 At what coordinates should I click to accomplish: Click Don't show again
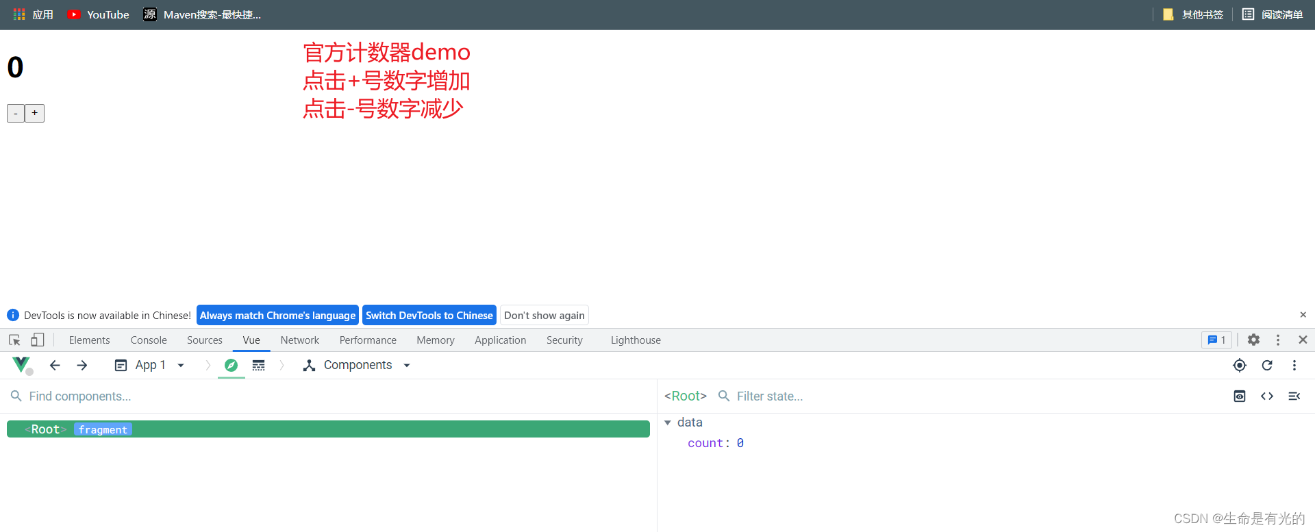[544, 315]
